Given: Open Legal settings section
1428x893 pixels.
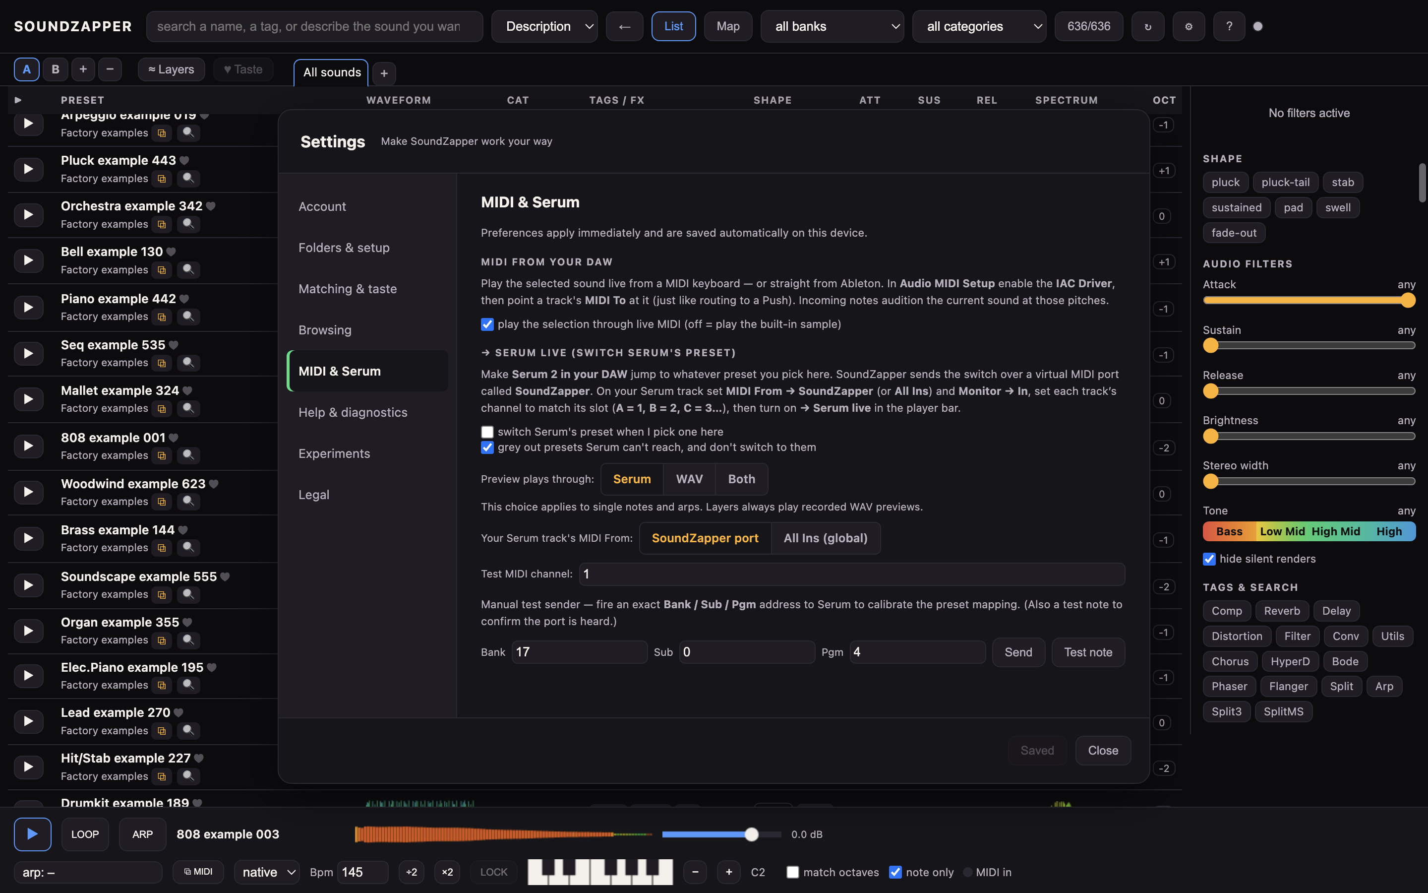Looking at the screenshot, I should [367, 495].
